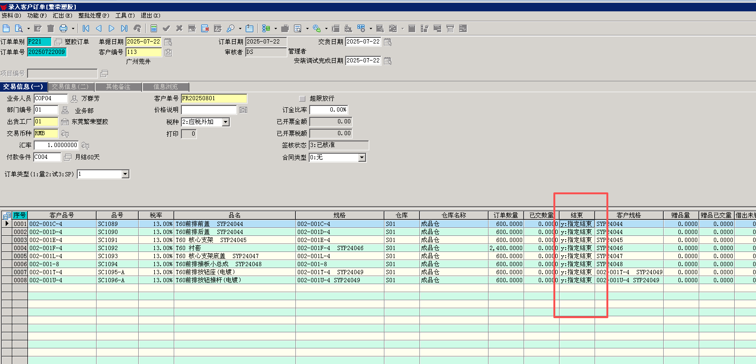Click the search magnifier toolbar icon
The image size is (756, 364).
[x=231, y=28]
